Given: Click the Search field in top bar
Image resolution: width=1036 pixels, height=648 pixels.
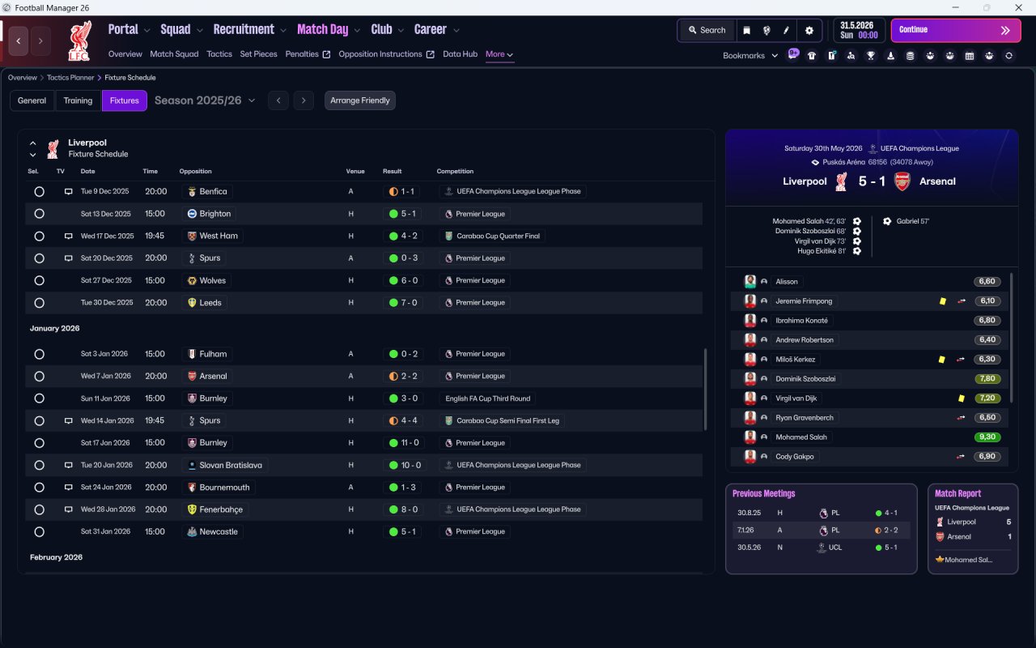Looking at the screenshot, I should [x=707, y=30].
